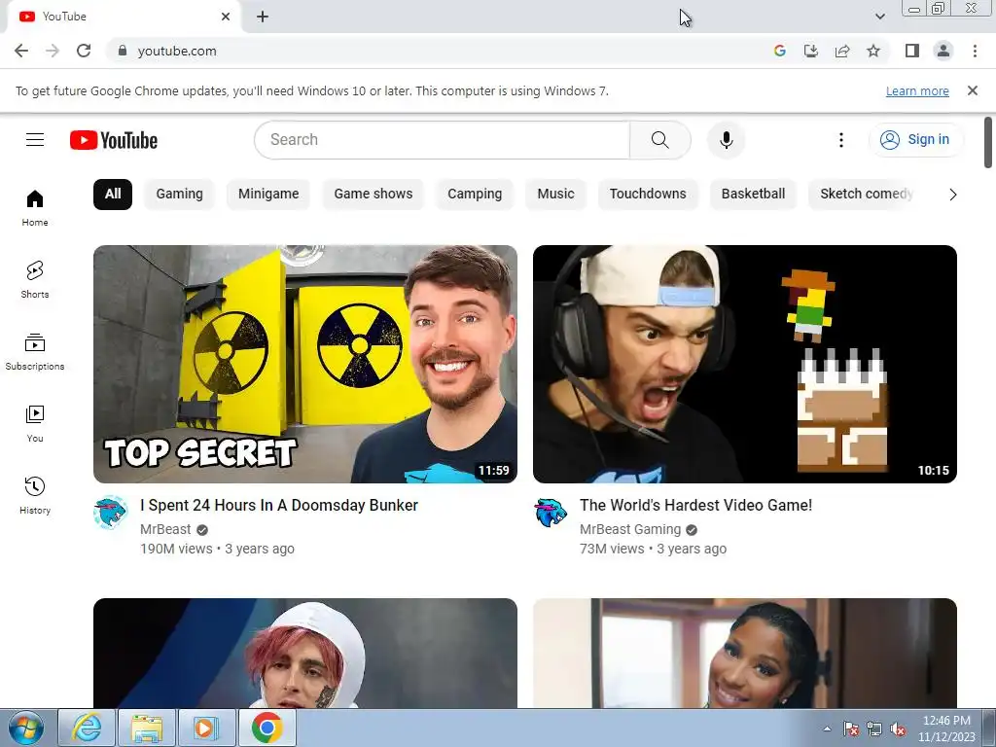
Task: Open Shorts in the sidebar
Action: point(35,280)
